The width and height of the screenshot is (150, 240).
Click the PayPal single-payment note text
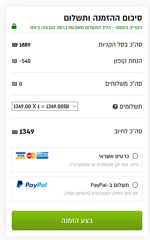(101, 194)
